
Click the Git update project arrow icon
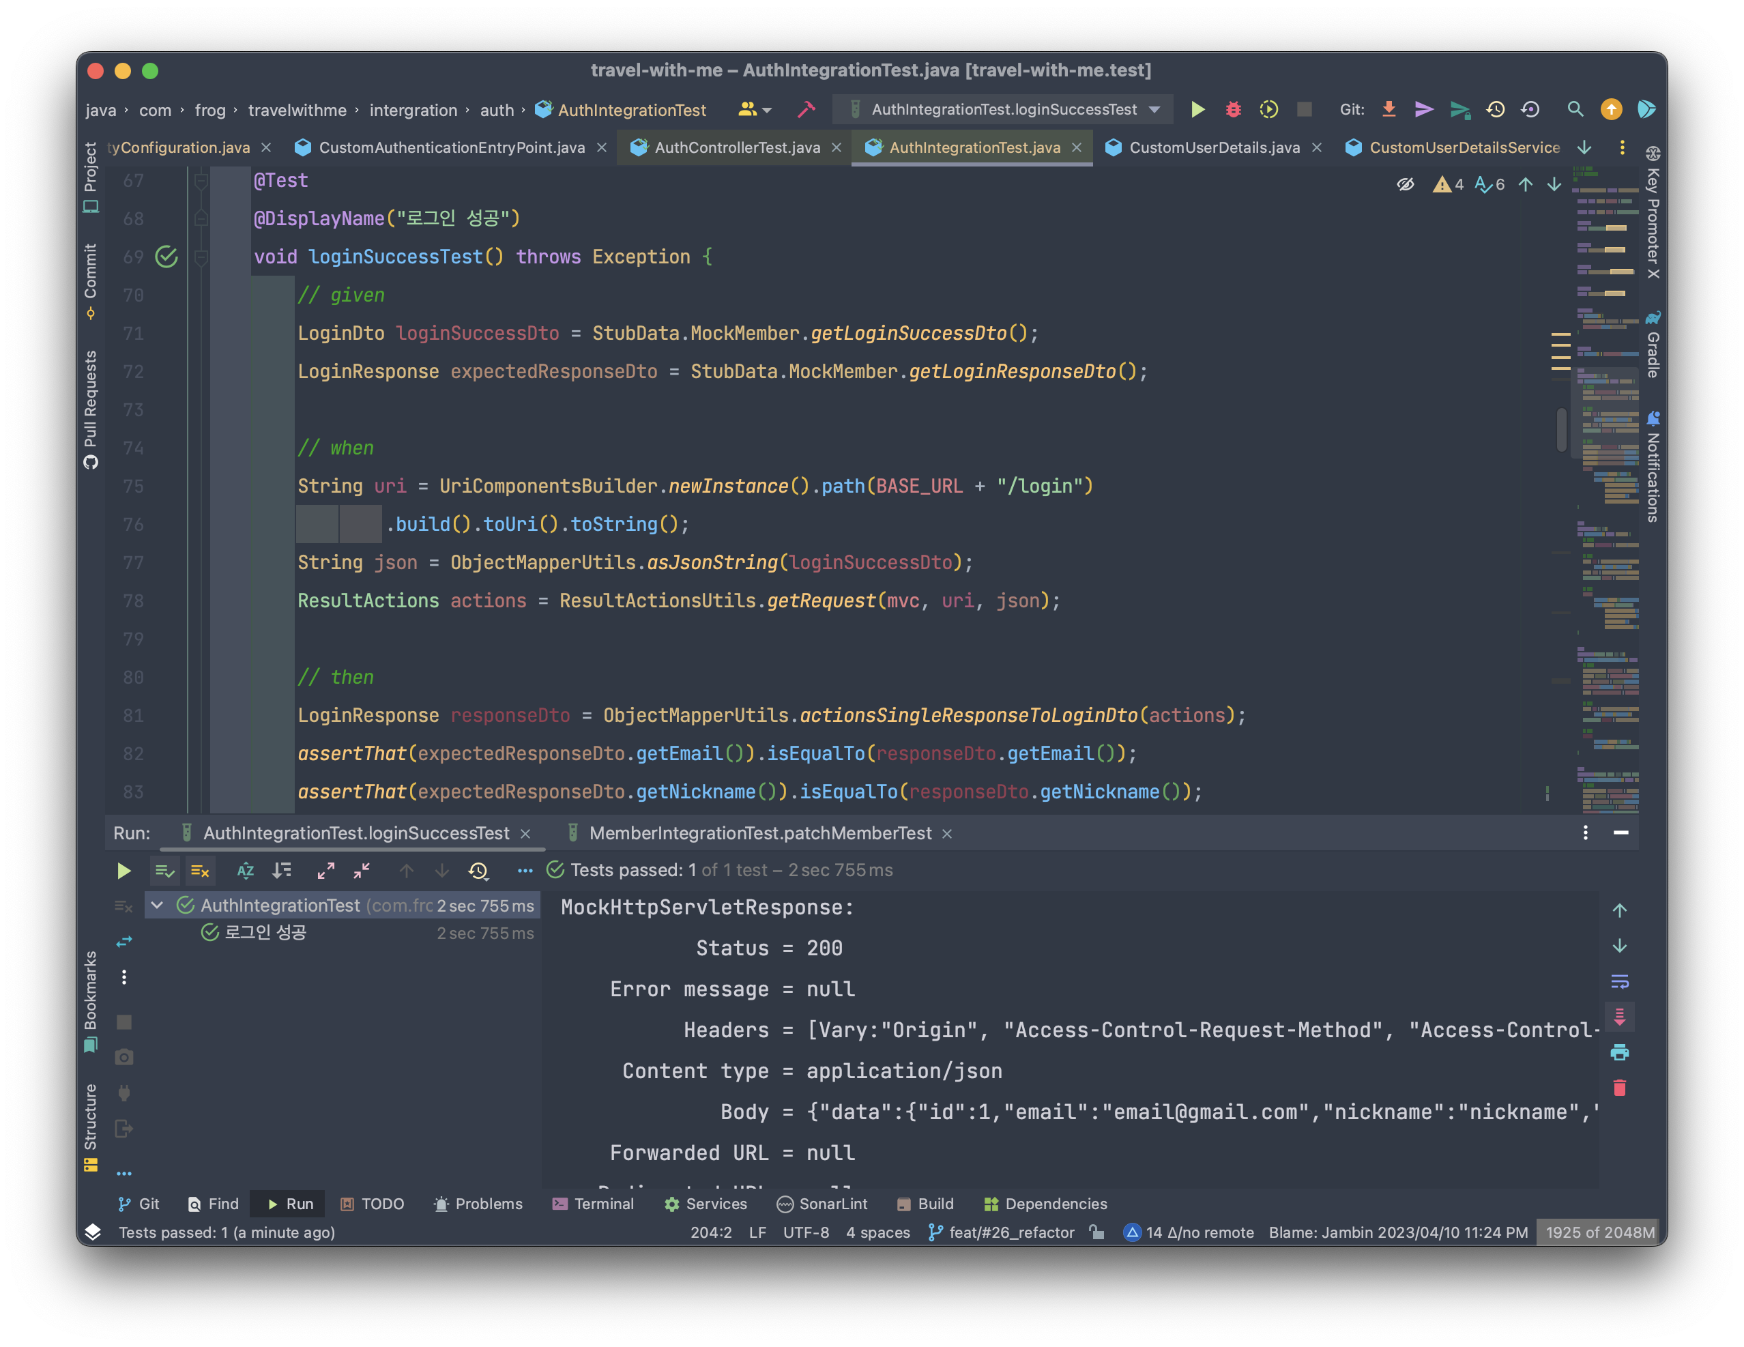click(x=1389, y=109)
